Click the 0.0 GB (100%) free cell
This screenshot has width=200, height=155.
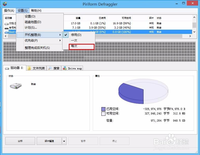point(122,32)
